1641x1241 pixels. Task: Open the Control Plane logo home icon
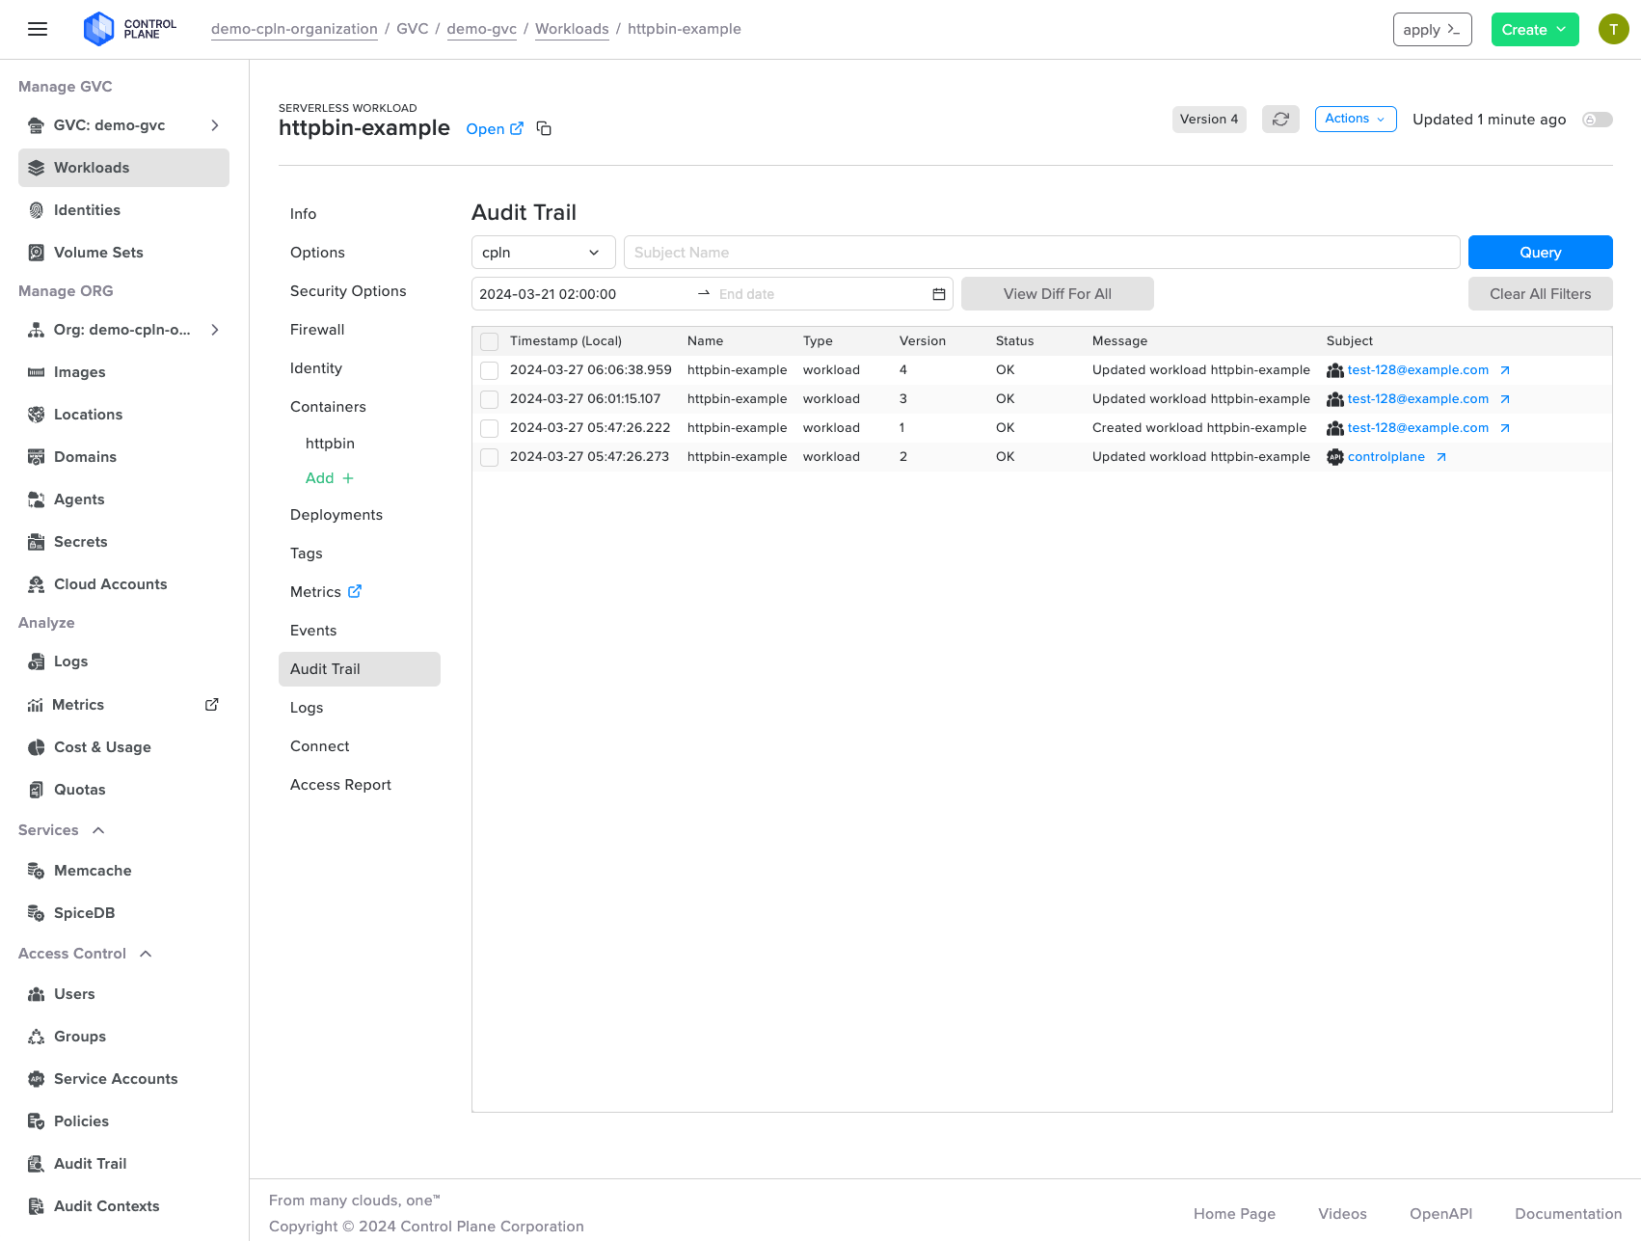coord(99,29)
